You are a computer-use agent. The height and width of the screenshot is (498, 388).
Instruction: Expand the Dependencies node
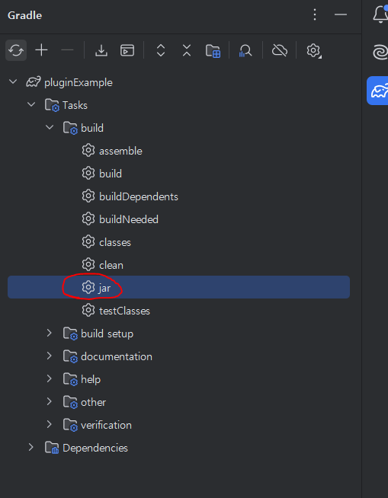coord(30,447)
